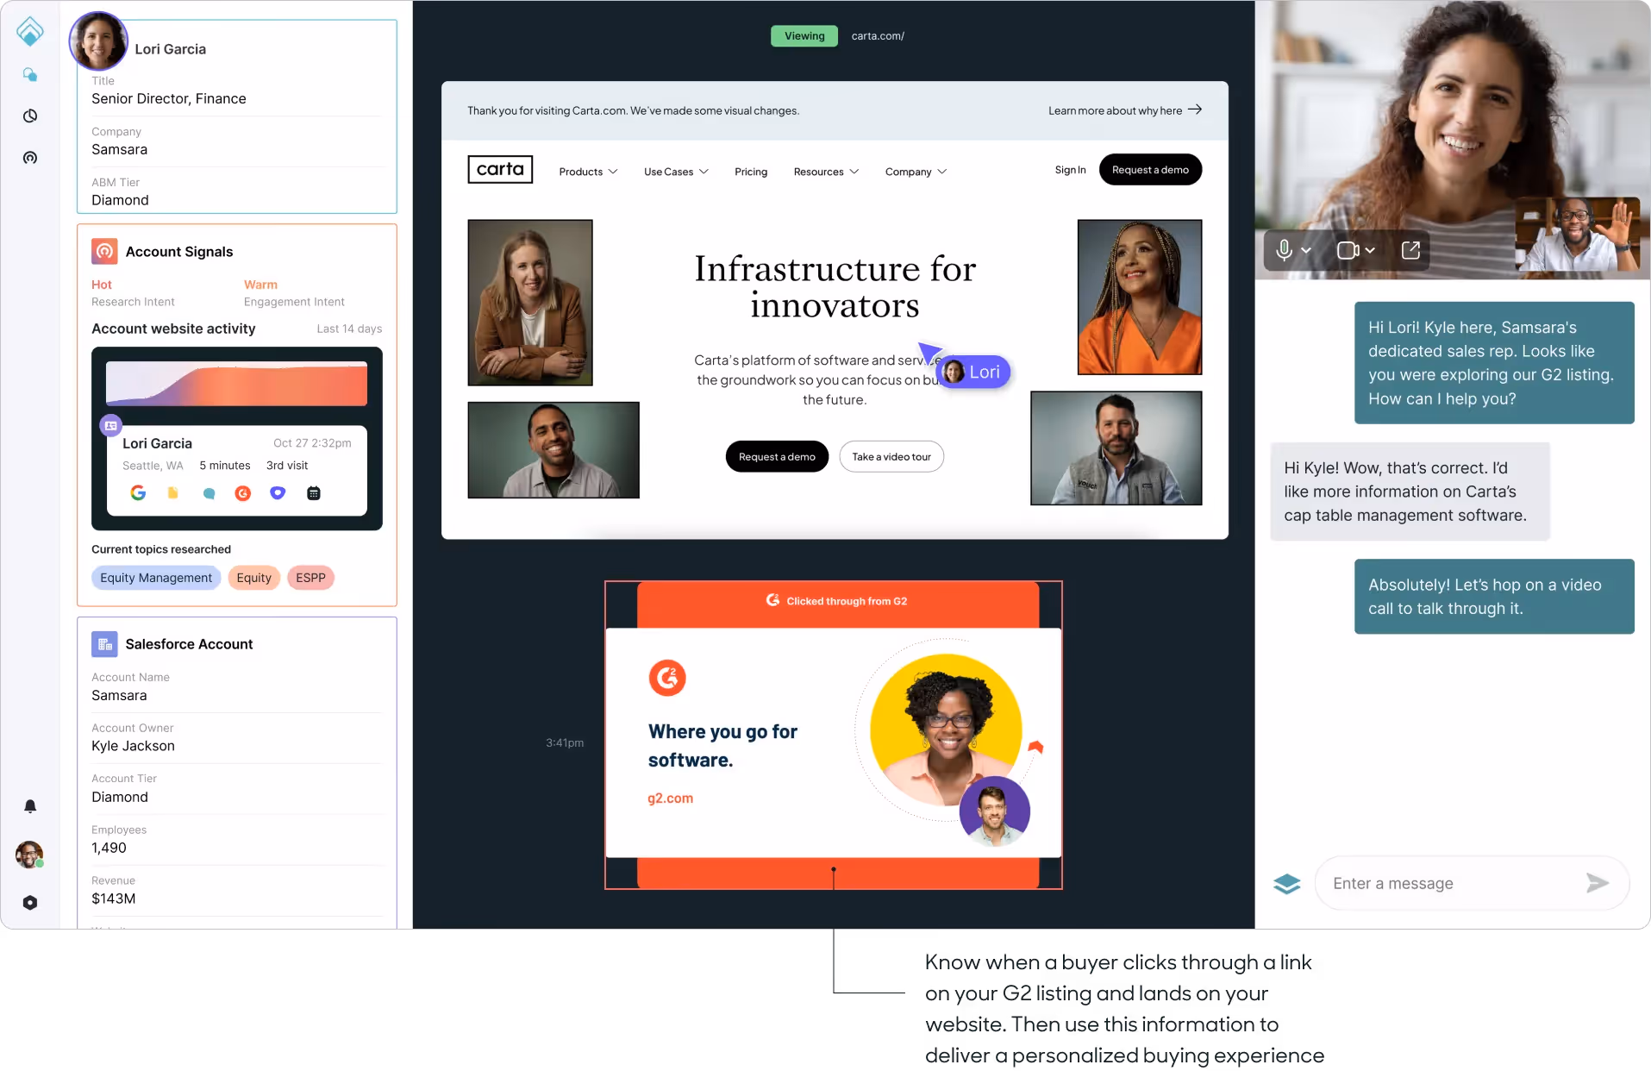Expand the Resources menu on Carta
1651x1071 pixels.
tap(826, 172)
